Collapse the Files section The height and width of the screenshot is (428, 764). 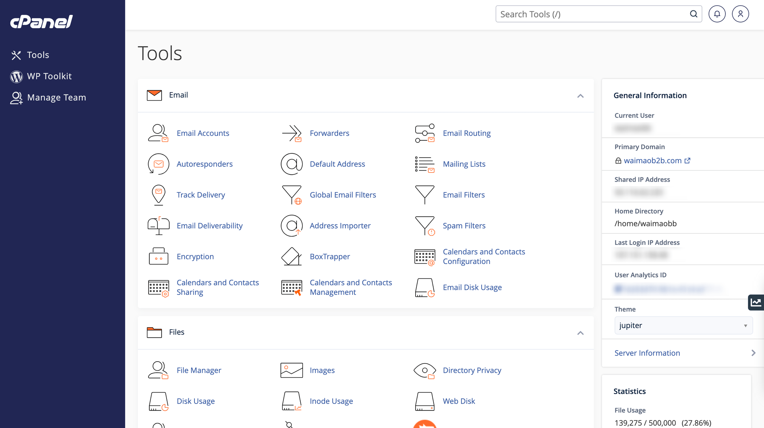click(x=580, y=333)
